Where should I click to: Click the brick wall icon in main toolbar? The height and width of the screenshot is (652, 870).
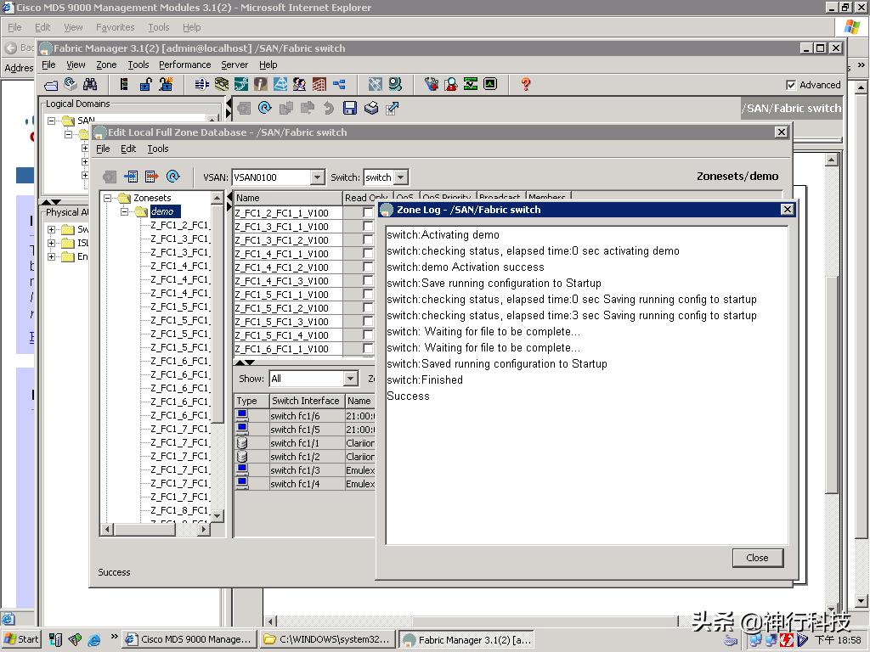pyautogui.click(x=319, y=84)
